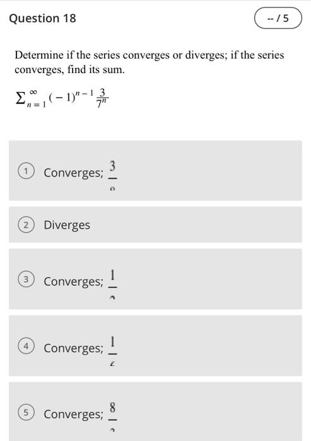Click the fraction with numerator 1 in option 3
The image size is (311, 441).
click(112, 284)
